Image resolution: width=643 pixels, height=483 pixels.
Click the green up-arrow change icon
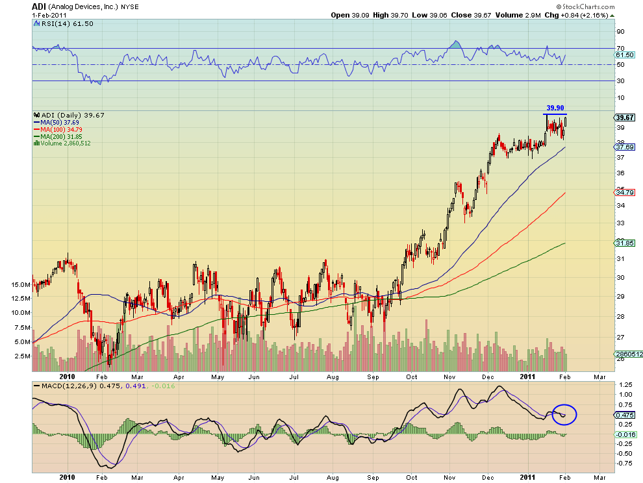pos(612,16)
